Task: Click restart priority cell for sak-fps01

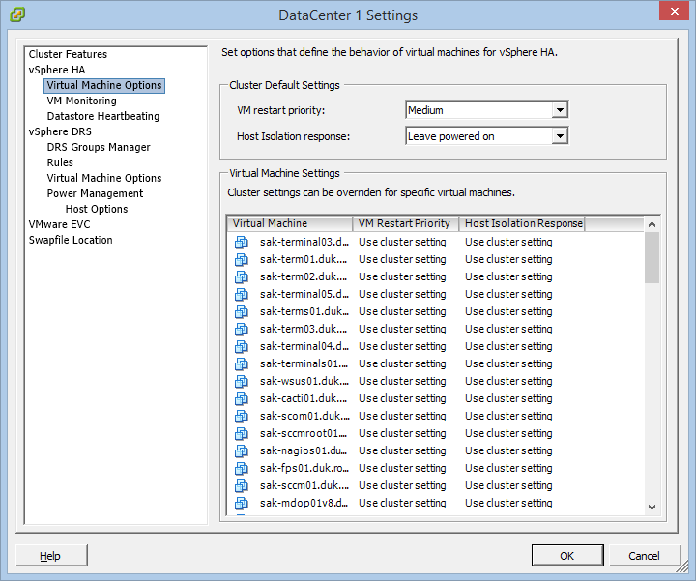Action: tap(402, 468)
